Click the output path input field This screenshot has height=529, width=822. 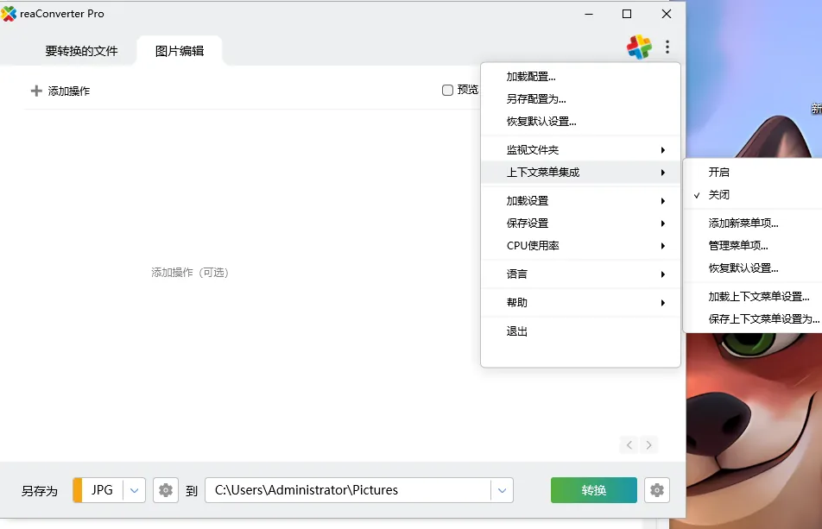(x=345, y=489)
